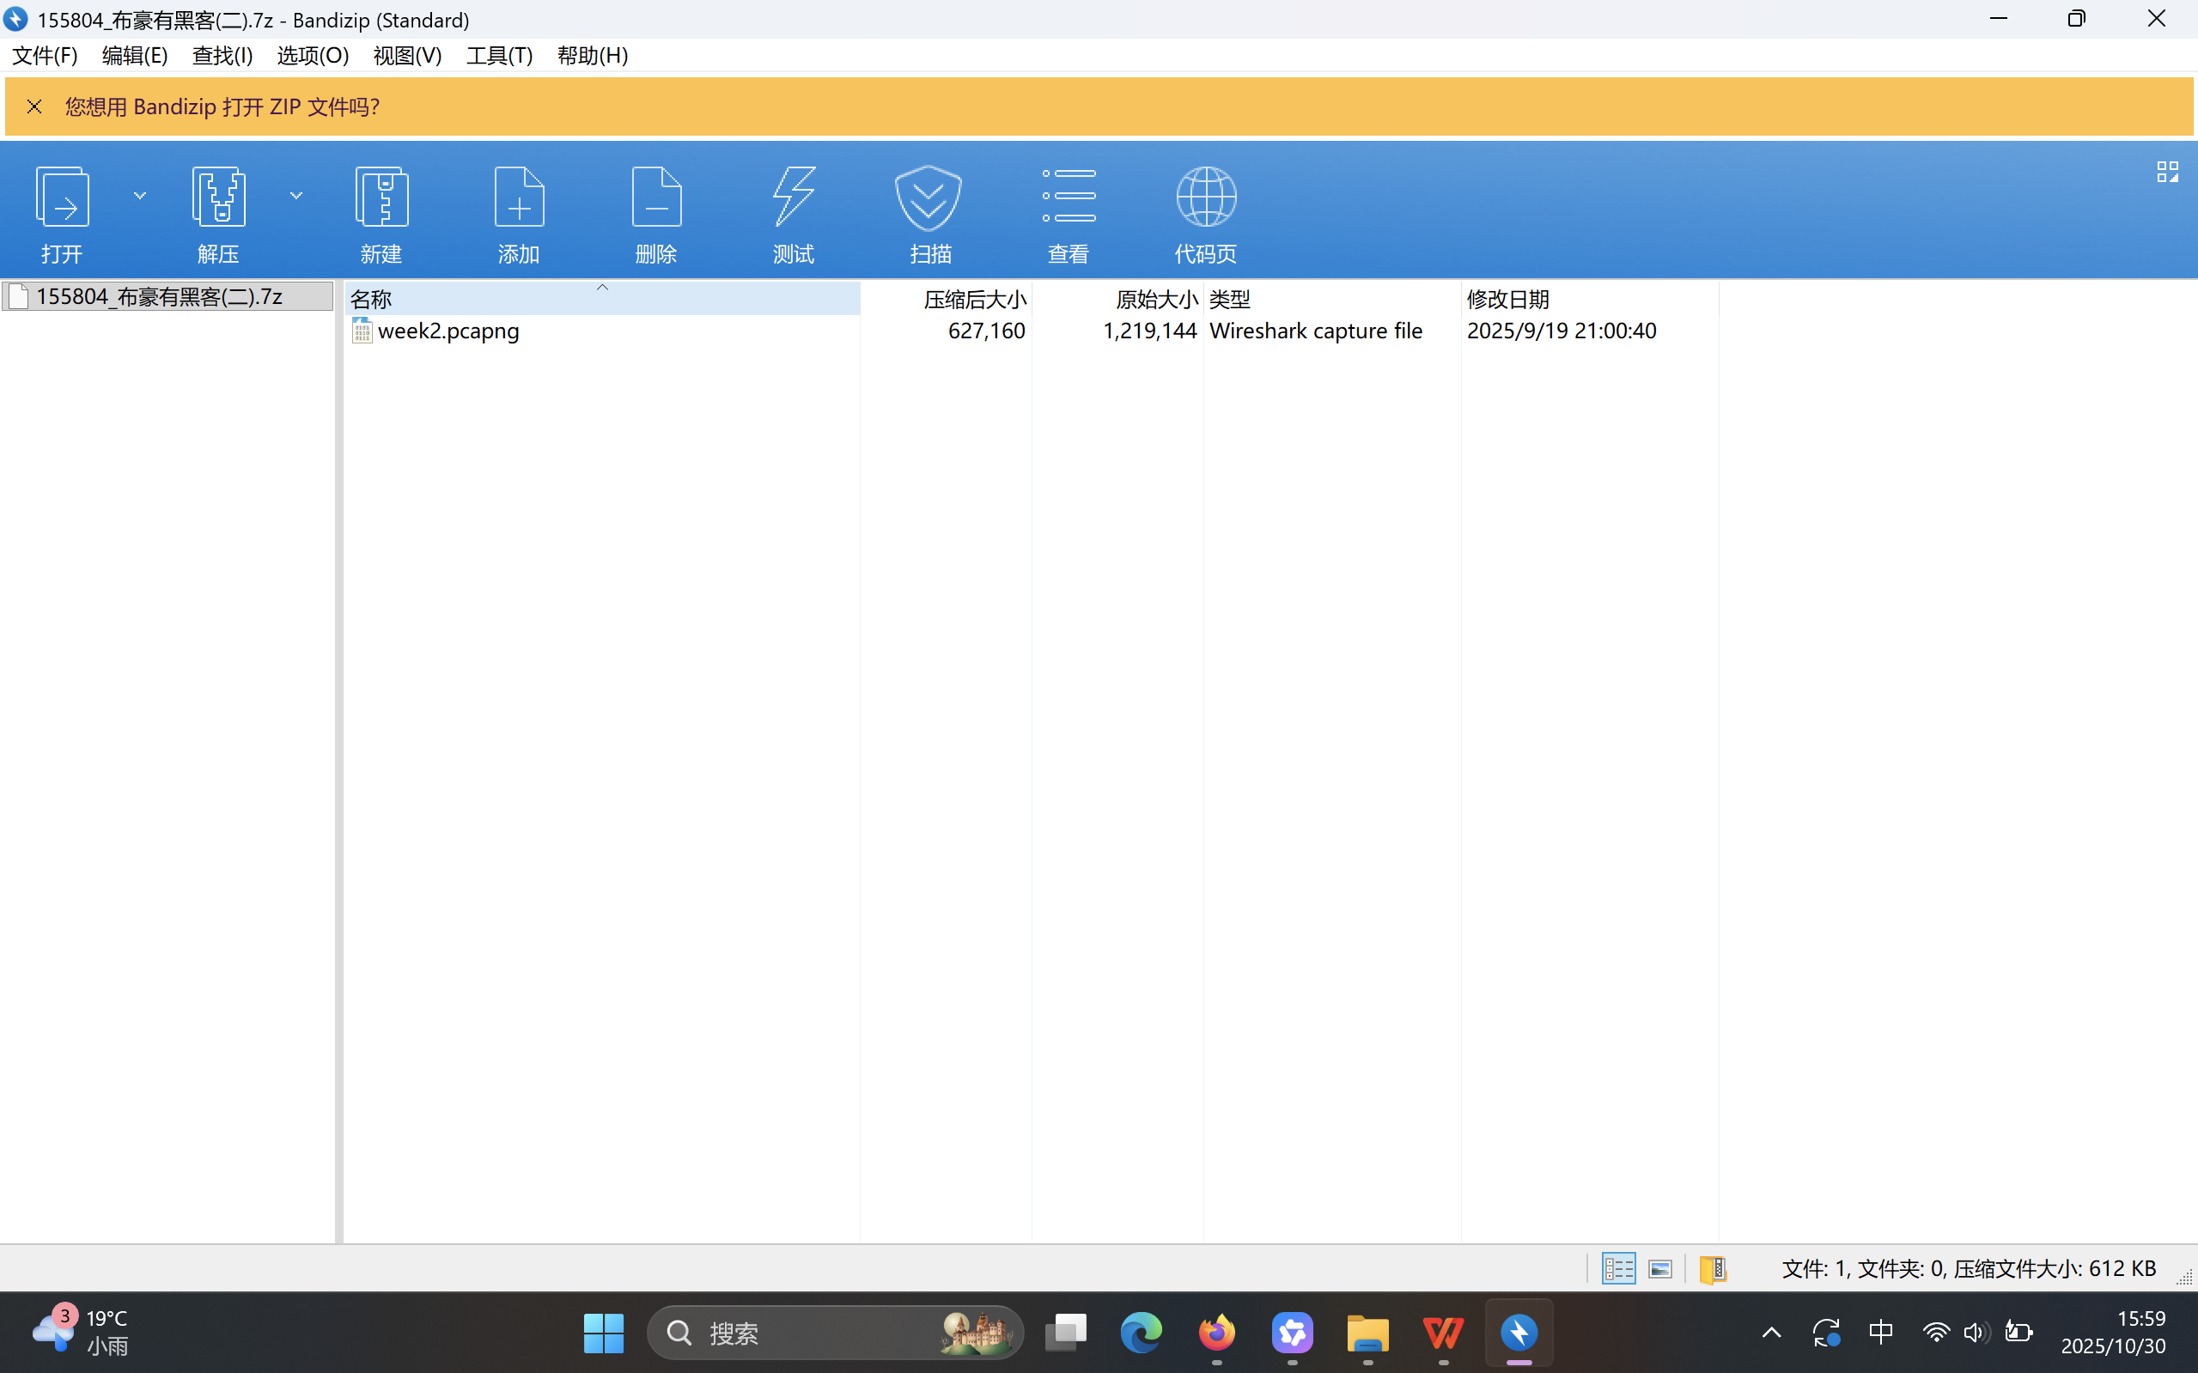Image resolution: width=2198 pixels, height=1373 pixels.
Task: Click the 中 input method indicator
Action: [1881, 1332]
